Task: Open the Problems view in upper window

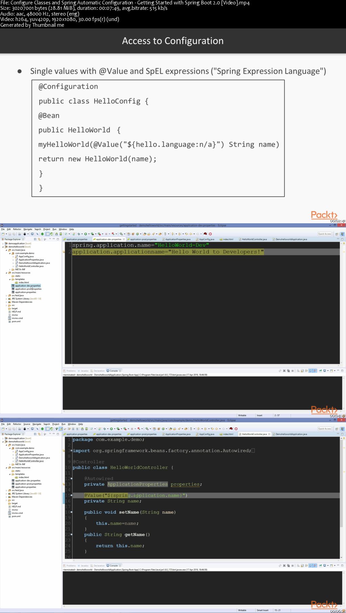Action: pos(70,371)
